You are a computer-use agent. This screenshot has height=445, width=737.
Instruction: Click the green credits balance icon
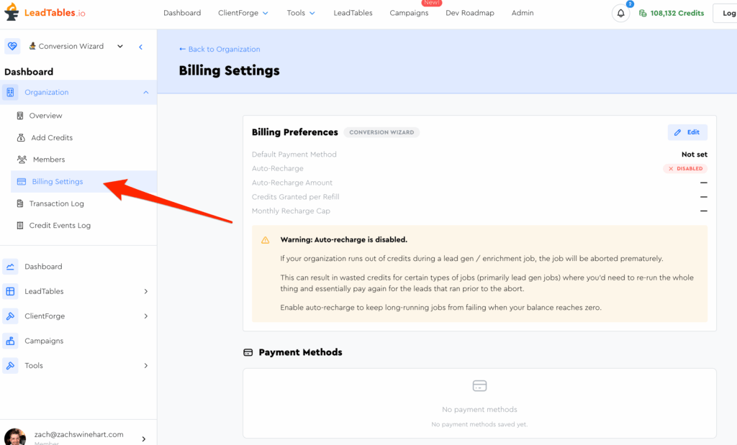coord(643,13)
